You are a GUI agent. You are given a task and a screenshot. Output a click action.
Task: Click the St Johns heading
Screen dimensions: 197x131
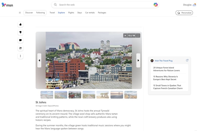point(41,102)
